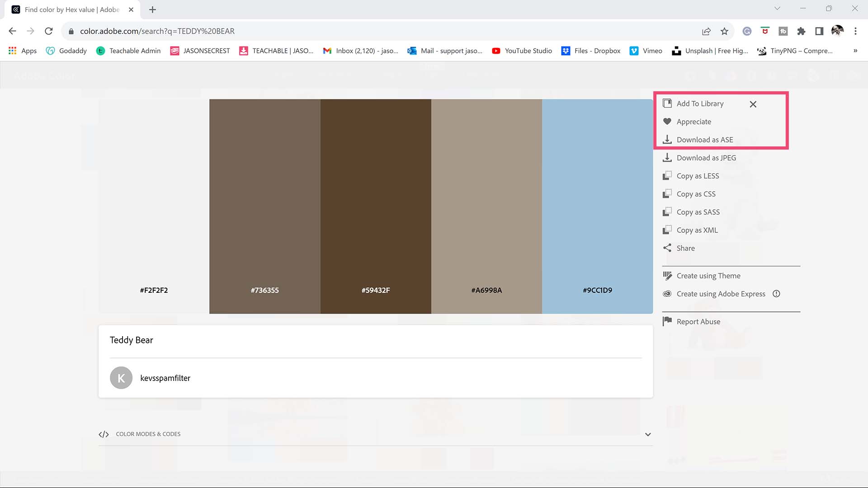Viewport: 868px width, 488px height.
Task: Open the Apps bookmark shortcut
Action: point(23,51)
